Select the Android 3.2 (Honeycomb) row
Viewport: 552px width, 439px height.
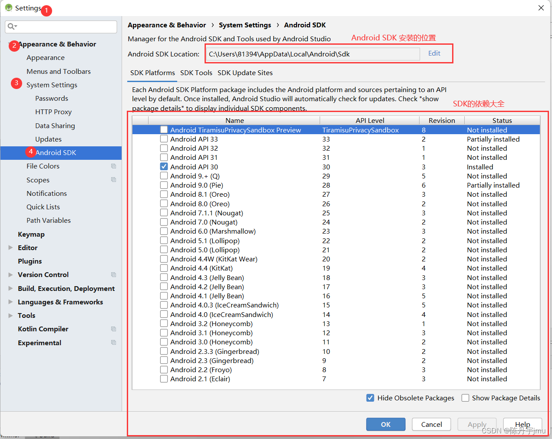[336, 323]
